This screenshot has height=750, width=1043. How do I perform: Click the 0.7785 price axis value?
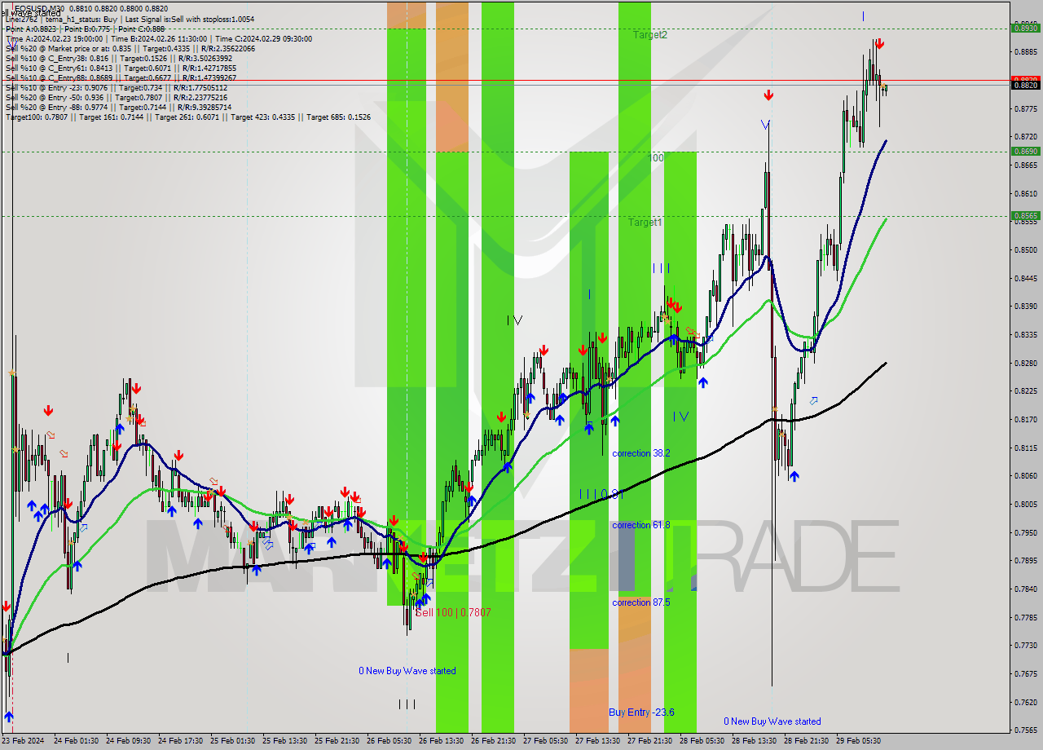pos(1025,617)
